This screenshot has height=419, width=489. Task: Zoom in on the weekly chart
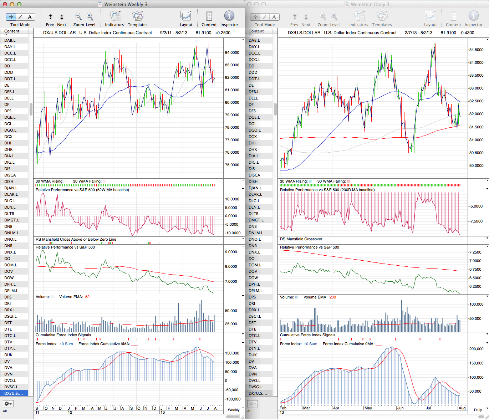coord(90,17)
